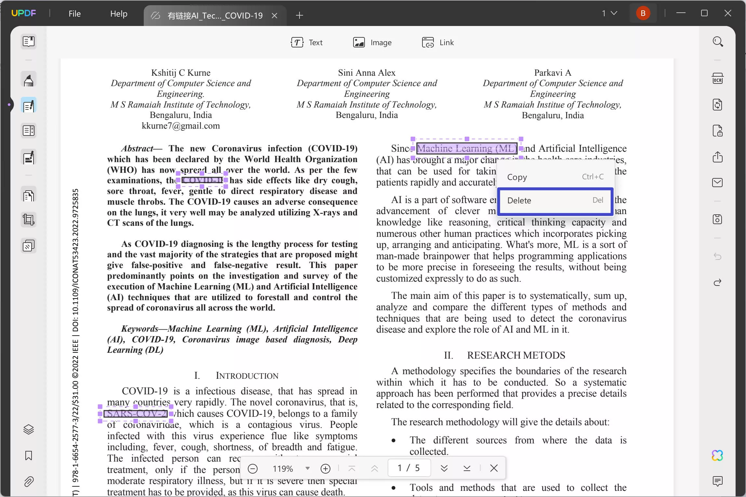Toggle the bookmark panel visibility
The width and height of the screenshot is (746, 497).
pyautogui.click(x=28, y=456)
